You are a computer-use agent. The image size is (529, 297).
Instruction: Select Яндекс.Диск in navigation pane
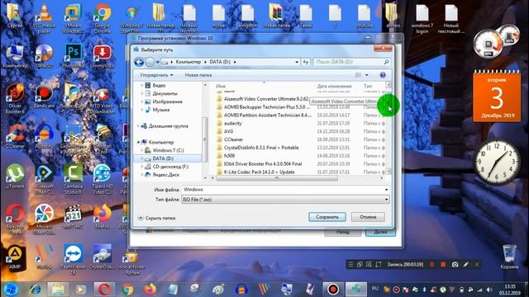click(x=165, y=174)
